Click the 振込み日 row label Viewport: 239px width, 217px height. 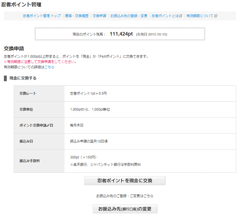point(26,141)
